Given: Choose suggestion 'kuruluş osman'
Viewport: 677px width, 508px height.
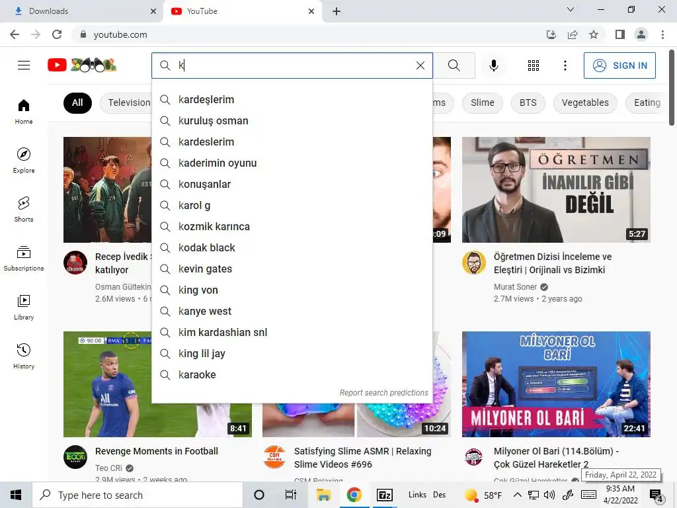Looking at the screenshot, I should click(x=292, y=121).
